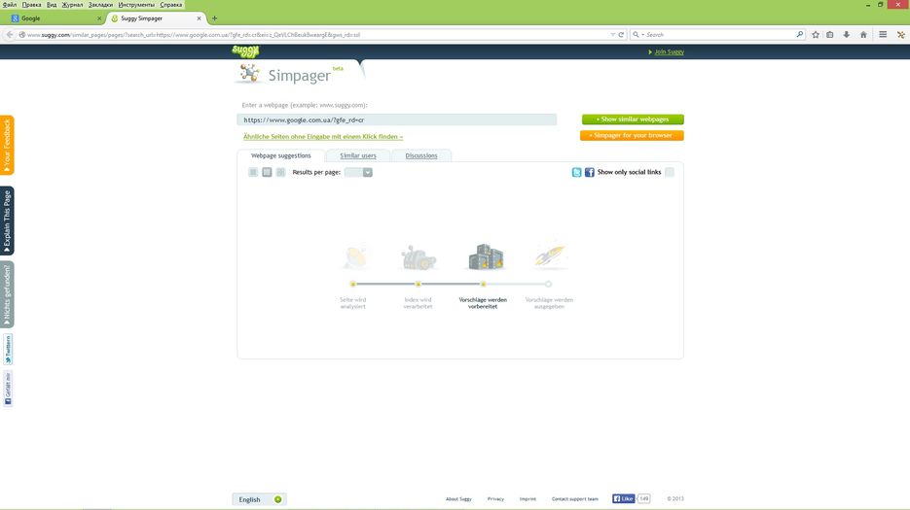Image resolution: width=910 pixels, height=510 pixels.
Task: Click the Simpager molecule logo icon
Action: pos(249,74)
